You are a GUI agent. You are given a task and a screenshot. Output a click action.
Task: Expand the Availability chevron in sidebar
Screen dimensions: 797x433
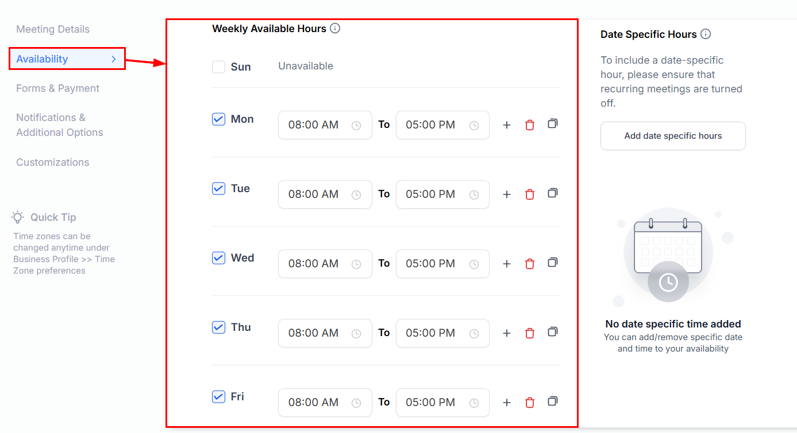click(113, 59)
